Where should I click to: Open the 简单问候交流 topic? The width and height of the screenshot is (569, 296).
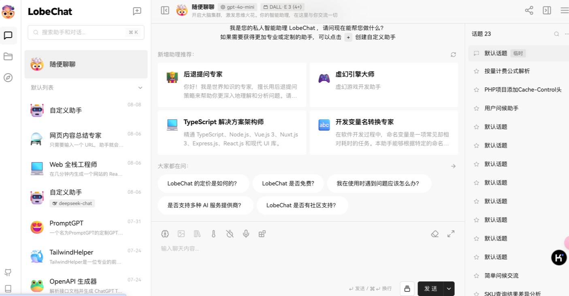pos(519,276)
